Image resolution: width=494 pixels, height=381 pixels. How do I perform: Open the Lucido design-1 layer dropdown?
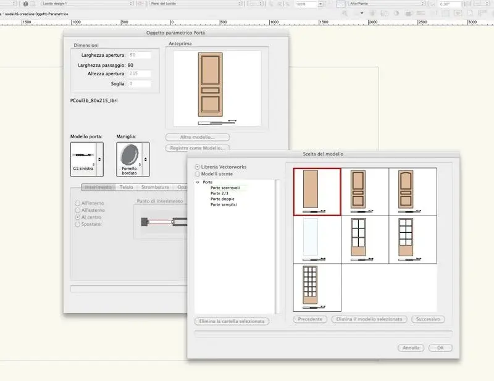tap(87, 4)
